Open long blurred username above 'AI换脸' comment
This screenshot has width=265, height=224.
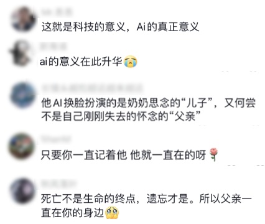click(x=92, y=88)
